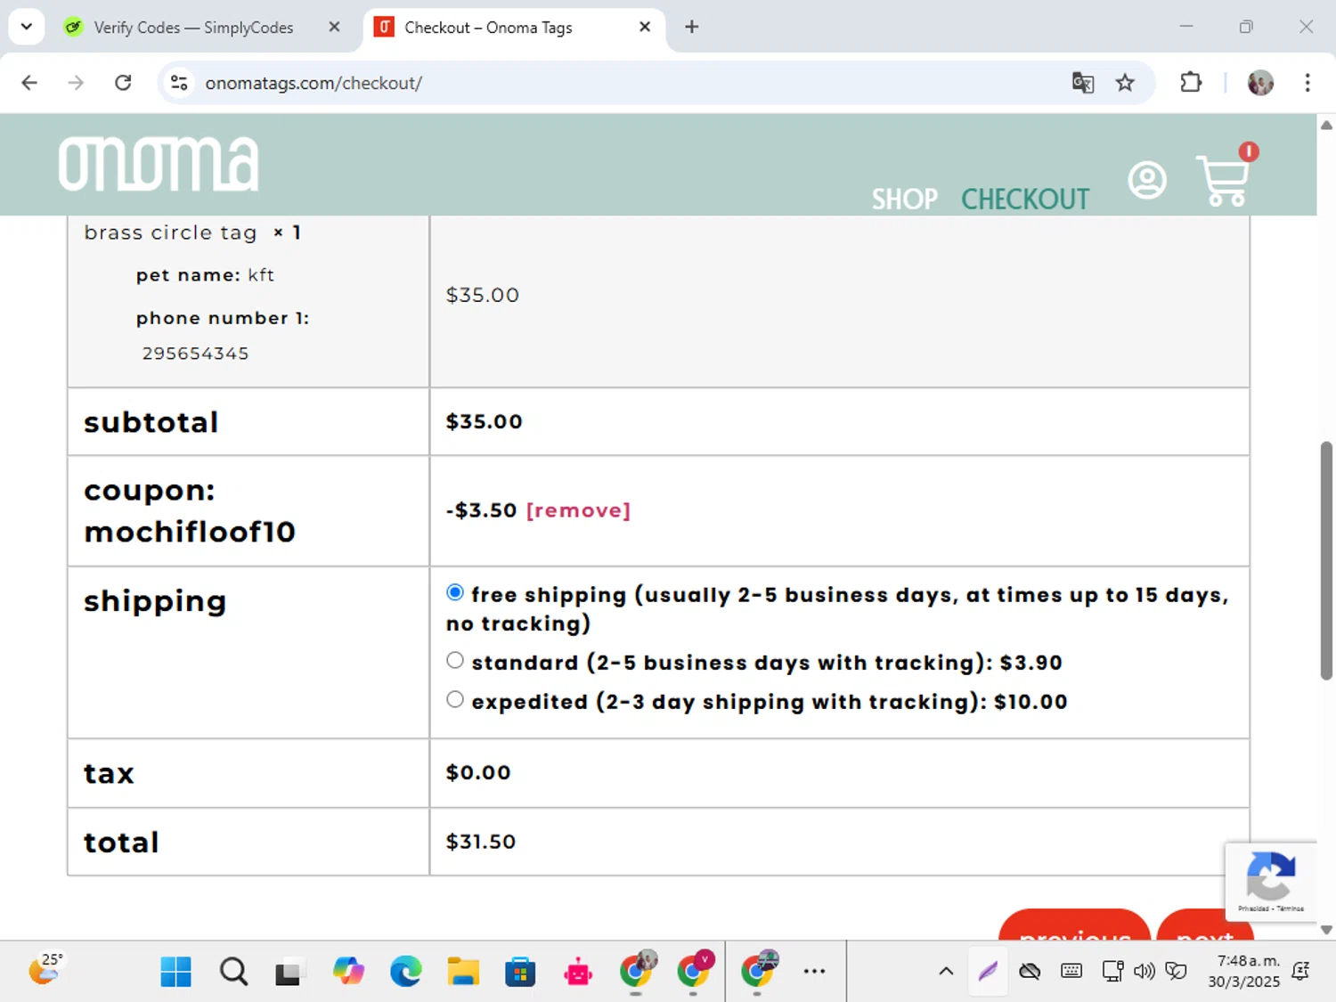
Task: Click the scrollbar up arrow
Action: click(x=1326, y=125)
